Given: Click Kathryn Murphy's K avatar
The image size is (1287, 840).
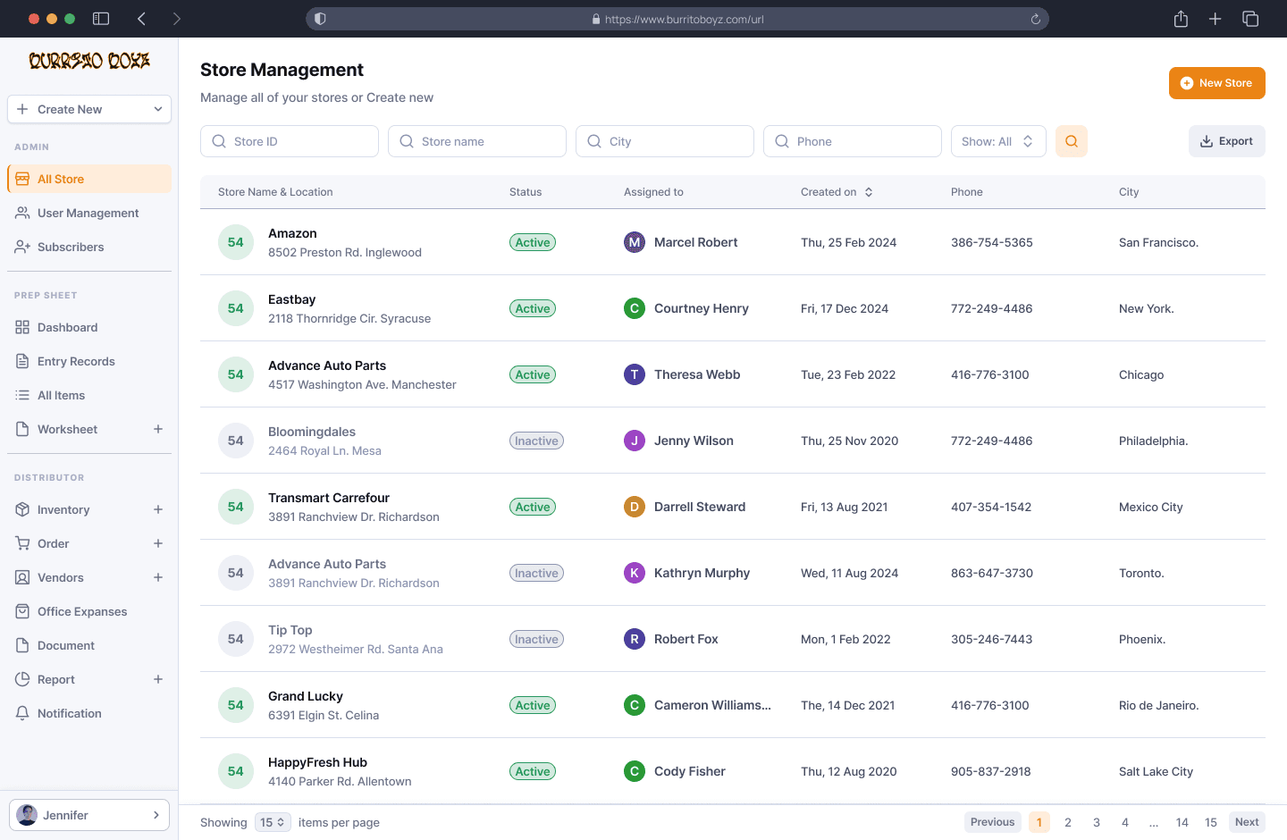Looking at the screenshot, I should click(x=635, y=573).
